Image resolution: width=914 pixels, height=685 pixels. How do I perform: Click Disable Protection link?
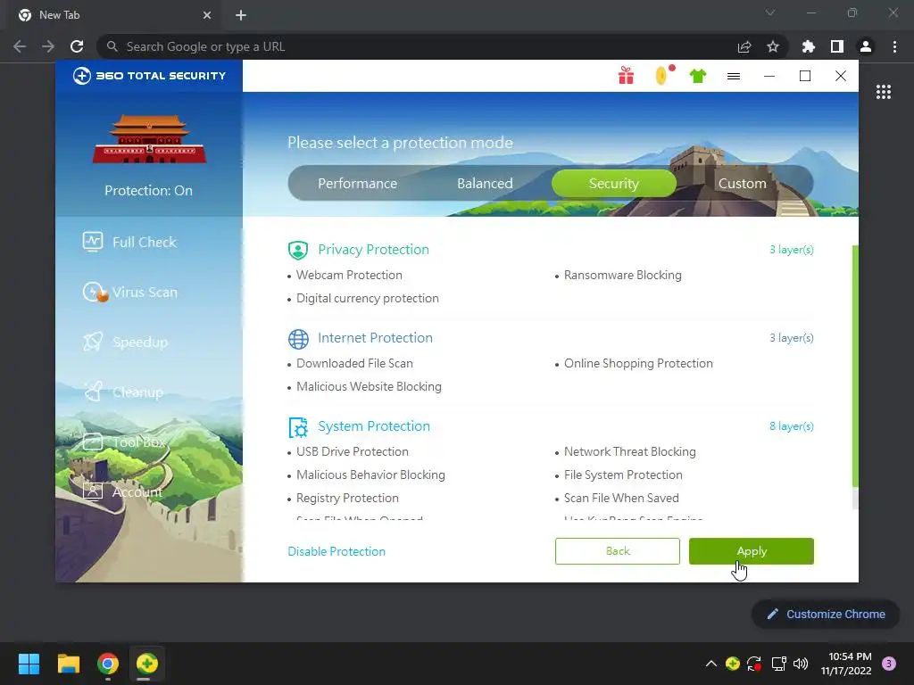pos(337,551)
